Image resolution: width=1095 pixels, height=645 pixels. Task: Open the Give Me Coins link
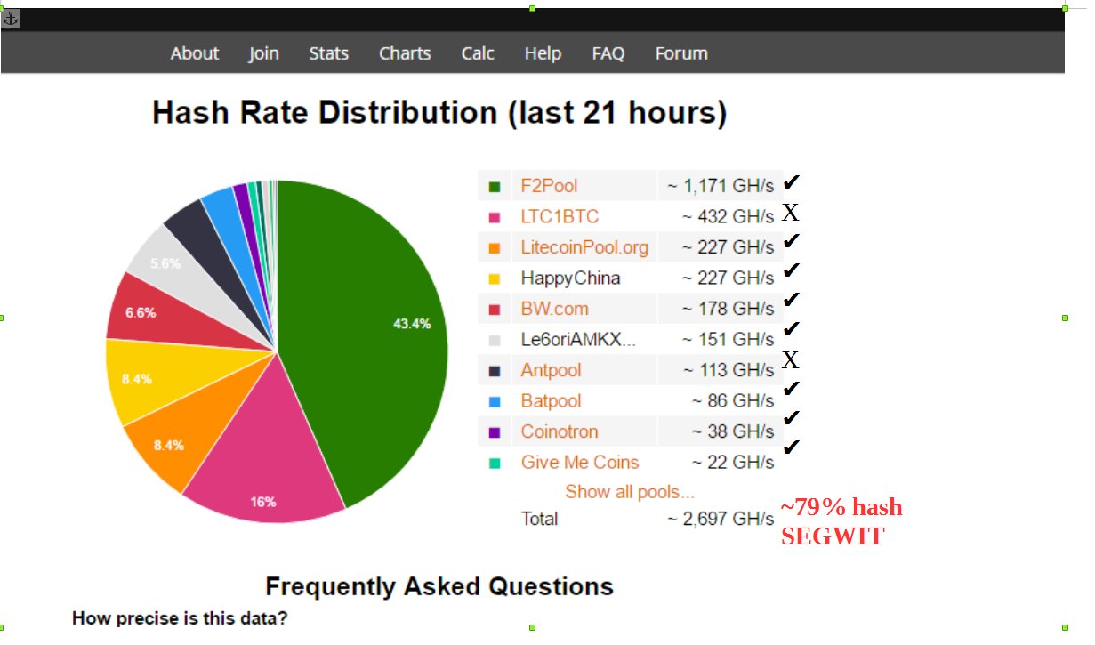pos(580,463)
